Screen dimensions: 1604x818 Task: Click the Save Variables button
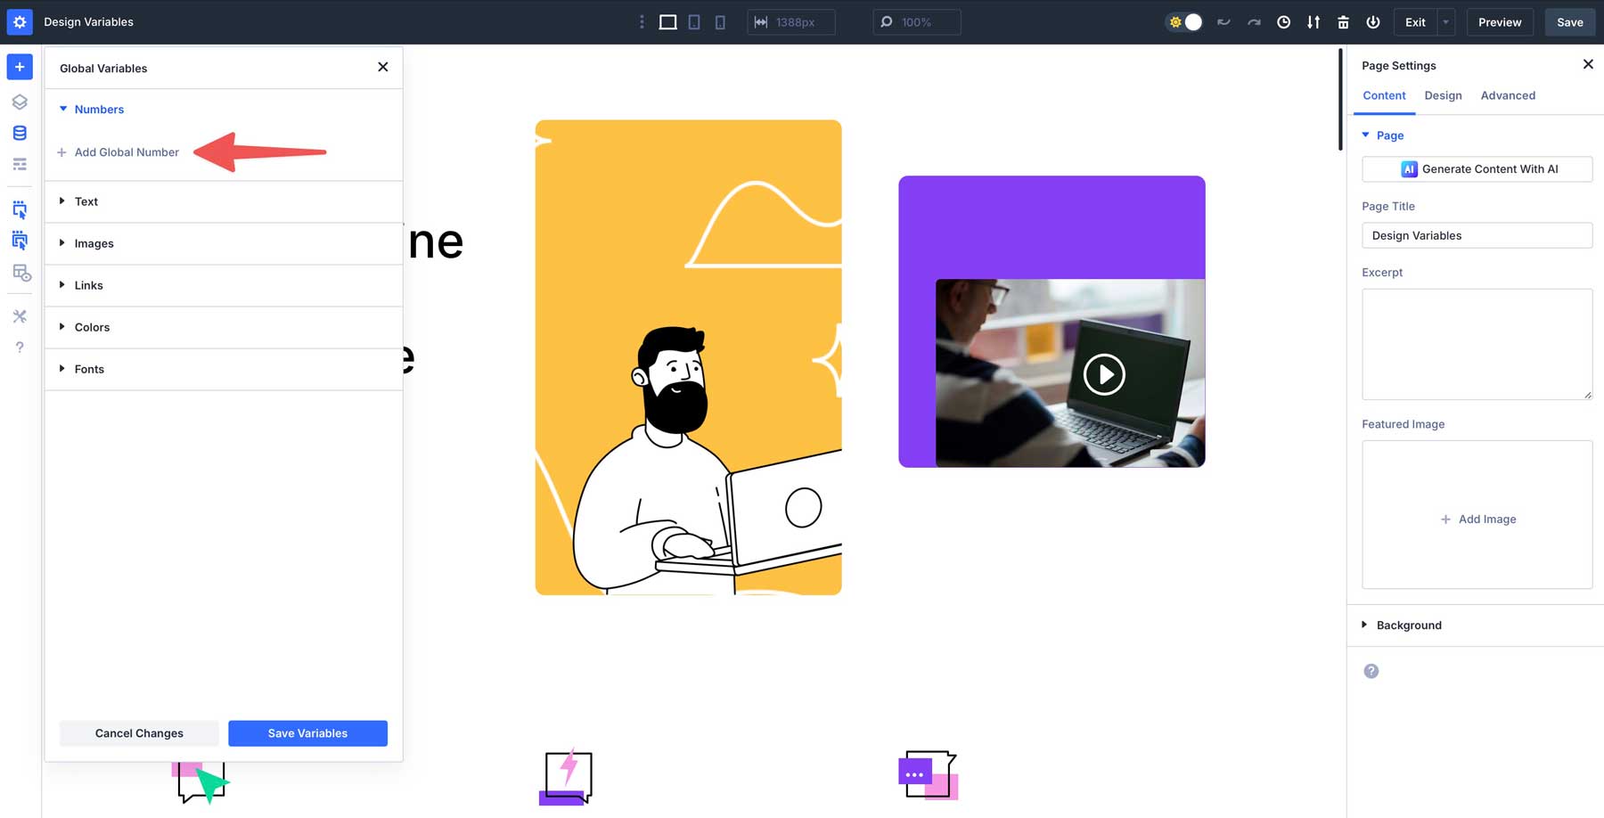click(x=307, y=732)
